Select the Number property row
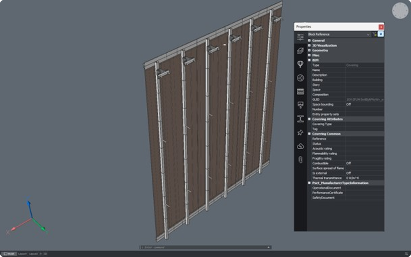The image size is (411, 257). [348, 109]
